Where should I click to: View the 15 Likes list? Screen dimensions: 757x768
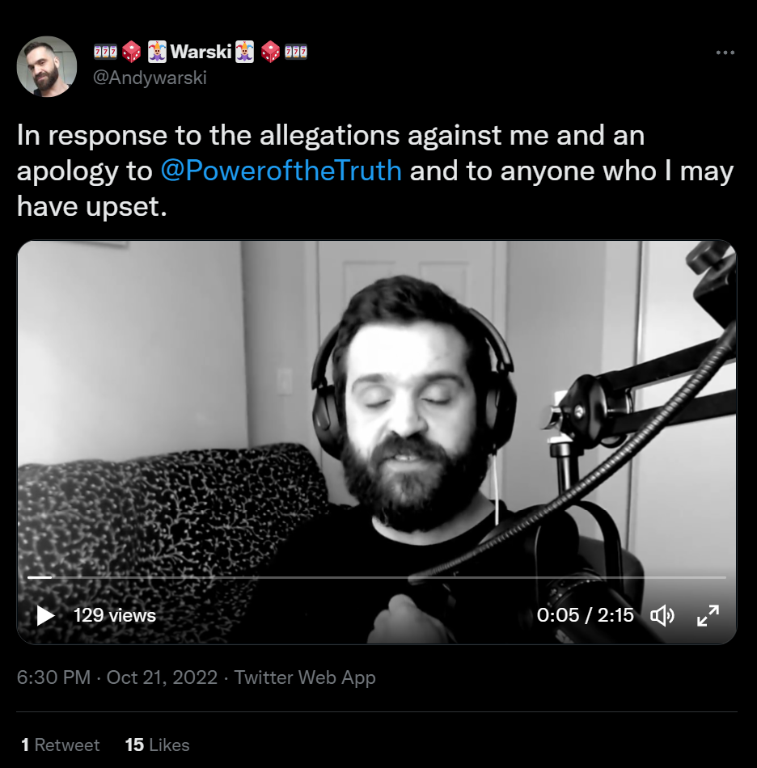(x=157, y=745)
